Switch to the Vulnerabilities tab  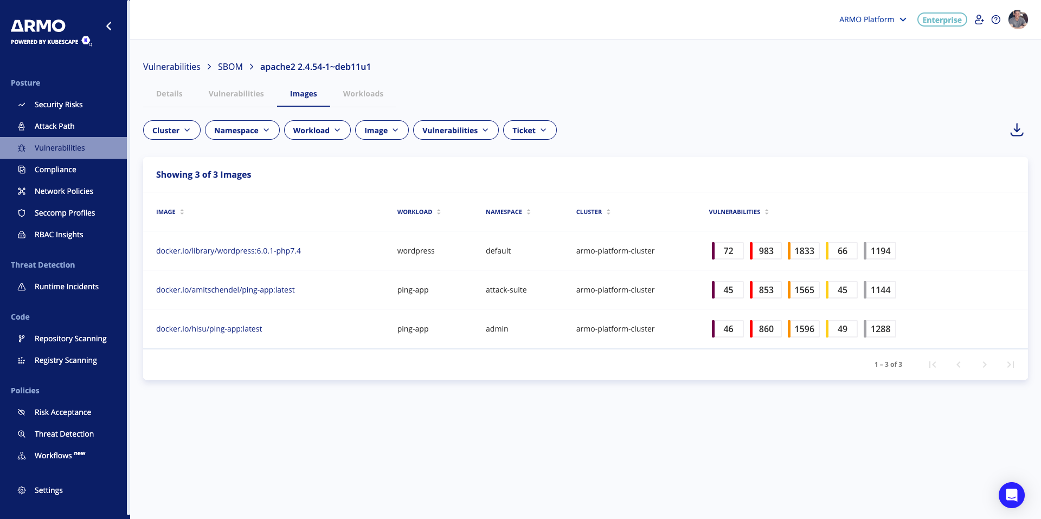(236, 94)
